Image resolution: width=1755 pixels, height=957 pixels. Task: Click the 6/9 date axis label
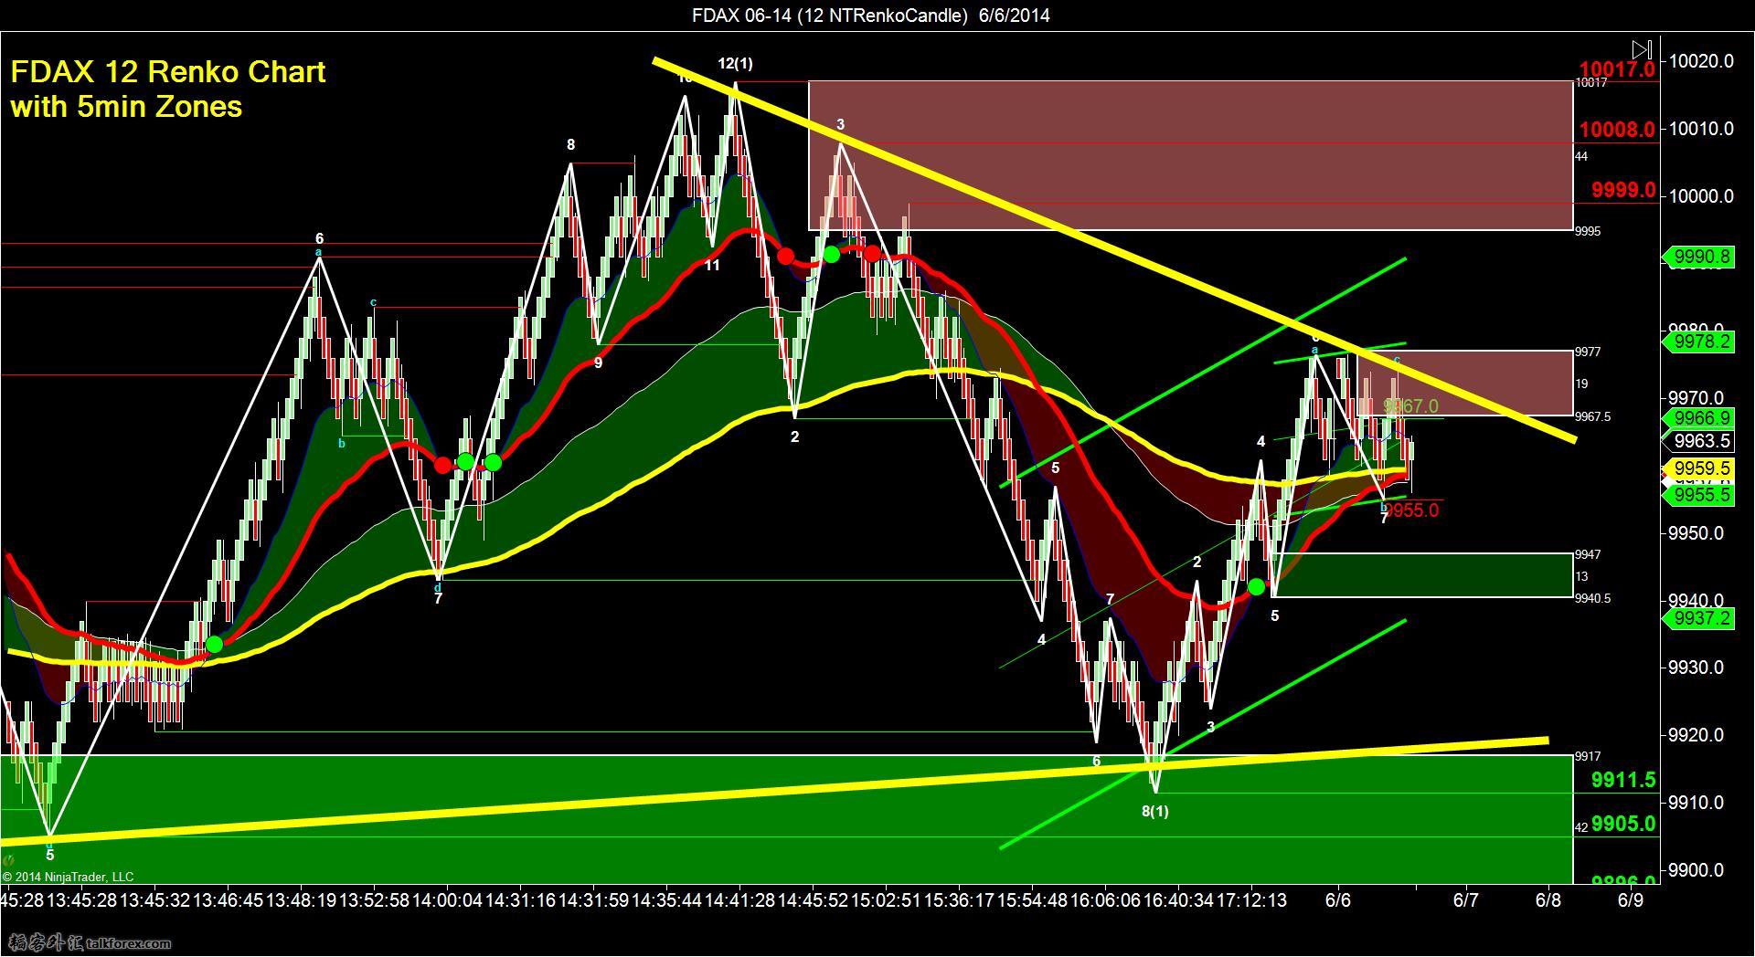click(x=1631, y=900)
